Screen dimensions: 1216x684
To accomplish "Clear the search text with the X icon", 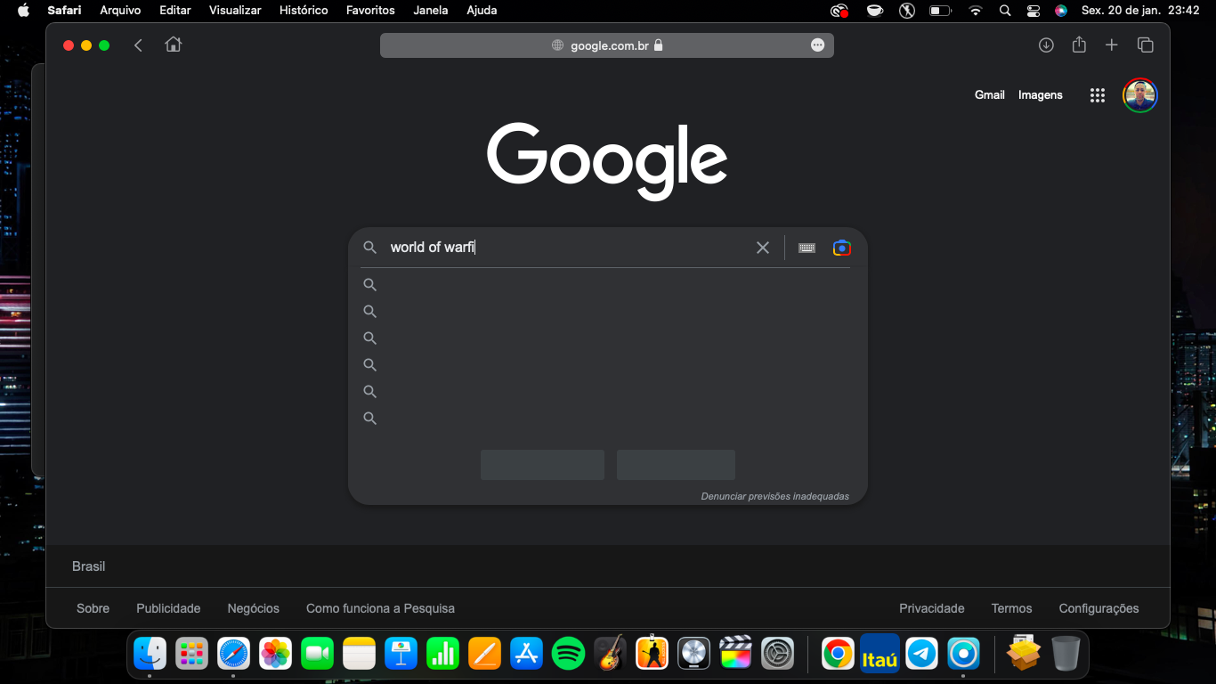I will (763, 248).
